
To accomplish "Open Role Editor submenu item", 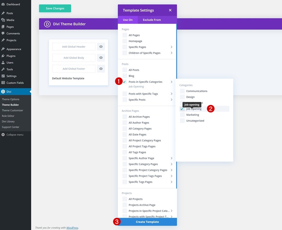I will (8, 116).
